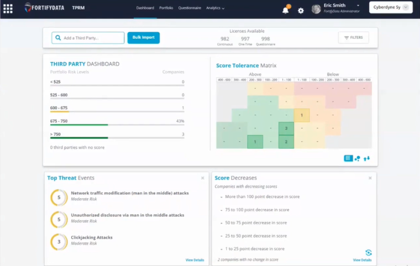Open Unauthorized disclosure via man in the middle
Screen dimensions: 420x266
[127, 215]
